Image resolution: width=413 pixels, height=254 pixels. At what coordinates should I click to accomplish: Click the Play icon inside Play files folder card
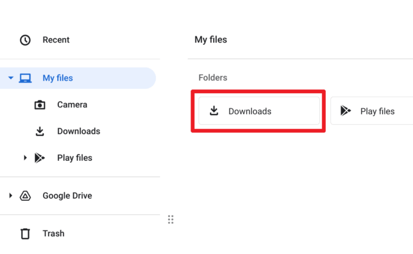(346, 111)
